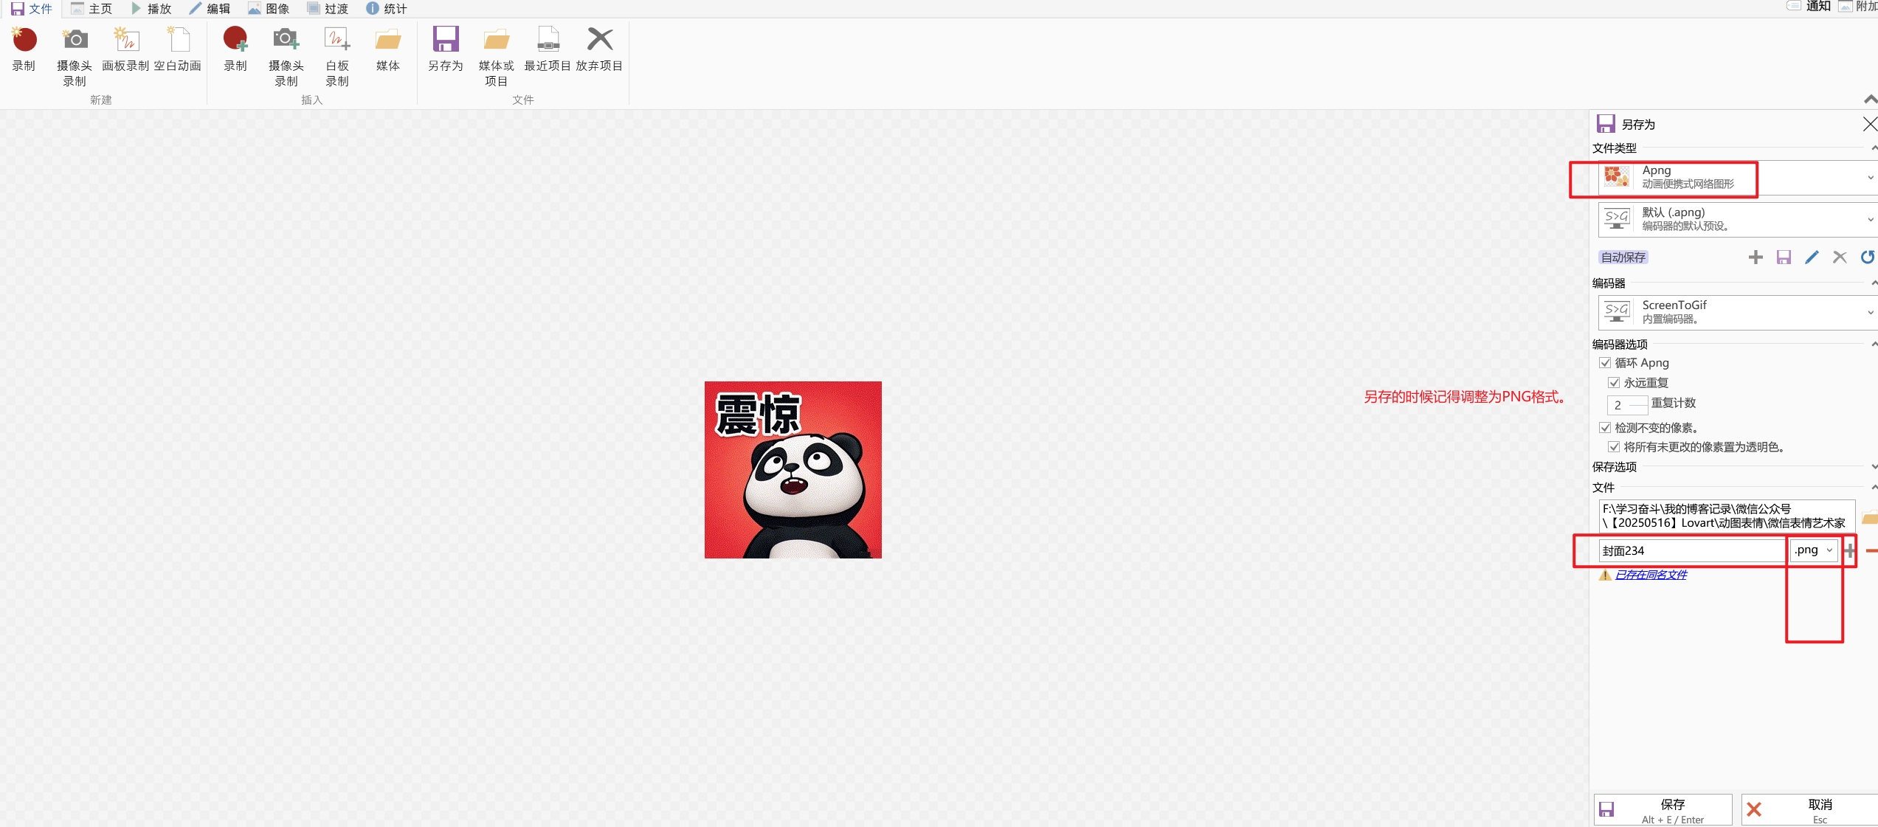1878x827 pixels.
Task: Reset preset with refresh icon
Action: coord(1868,257)
